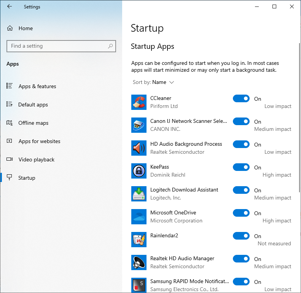This screenshot has height=293, width=301.
Task: Click the Logitech, Inc. publisher text
Action: click(166, 198)
